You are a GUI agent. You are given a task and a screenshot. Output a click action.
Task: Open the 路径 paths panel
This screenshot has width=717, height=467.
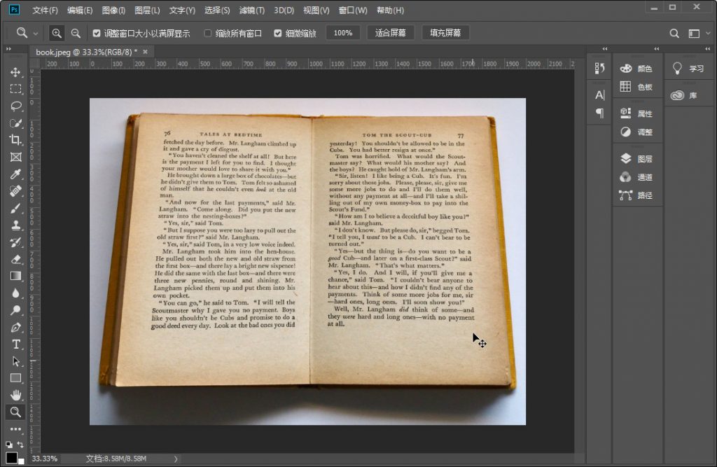[637, 195]
